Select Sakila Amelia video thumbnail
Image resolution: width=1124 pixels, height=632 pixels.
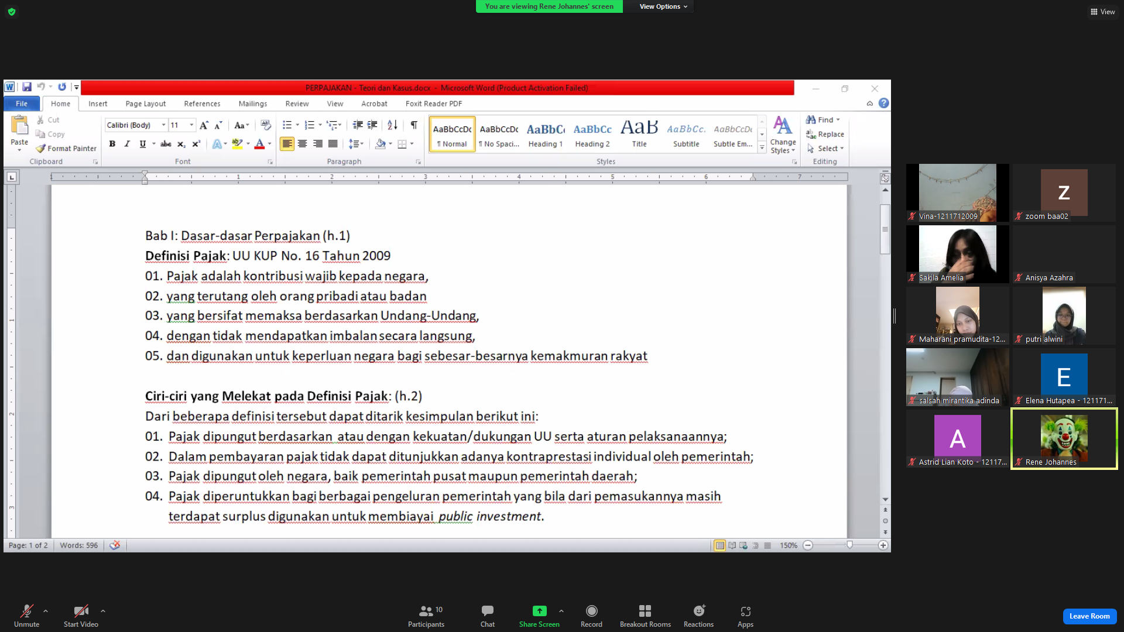click(x=957, y=254)
